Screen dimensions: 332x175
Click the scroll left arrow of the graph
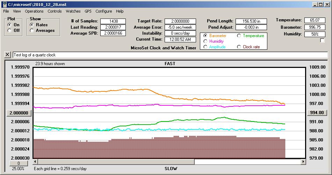pyautogui.click(x=35, y=162)
